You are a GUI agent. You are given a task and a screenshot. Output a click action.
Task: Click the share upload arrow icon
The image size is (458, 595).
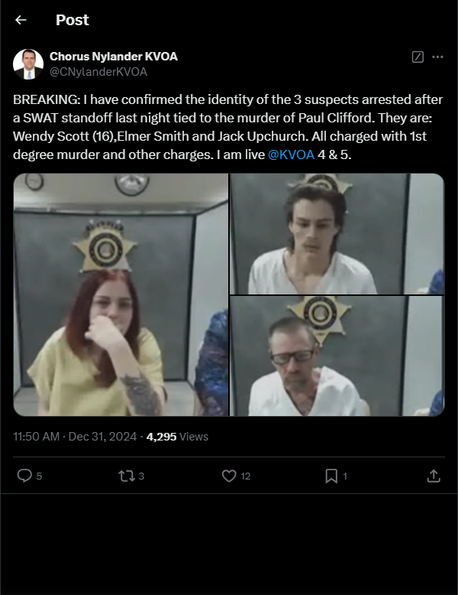[433, 476]
